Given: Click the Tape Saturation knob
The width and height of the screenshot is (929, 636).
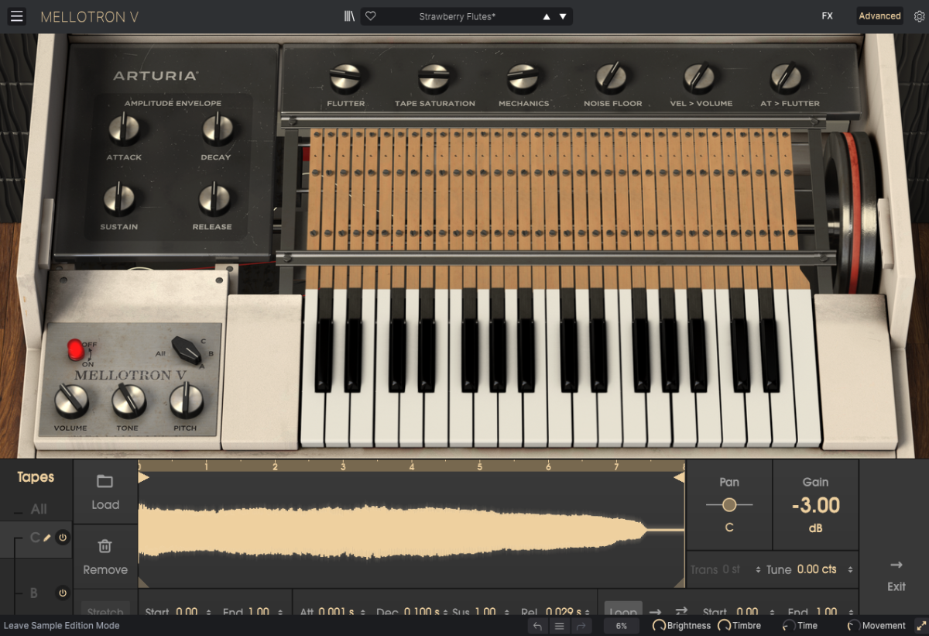Looking at the screenshot, I should click(x=434, y=77).
